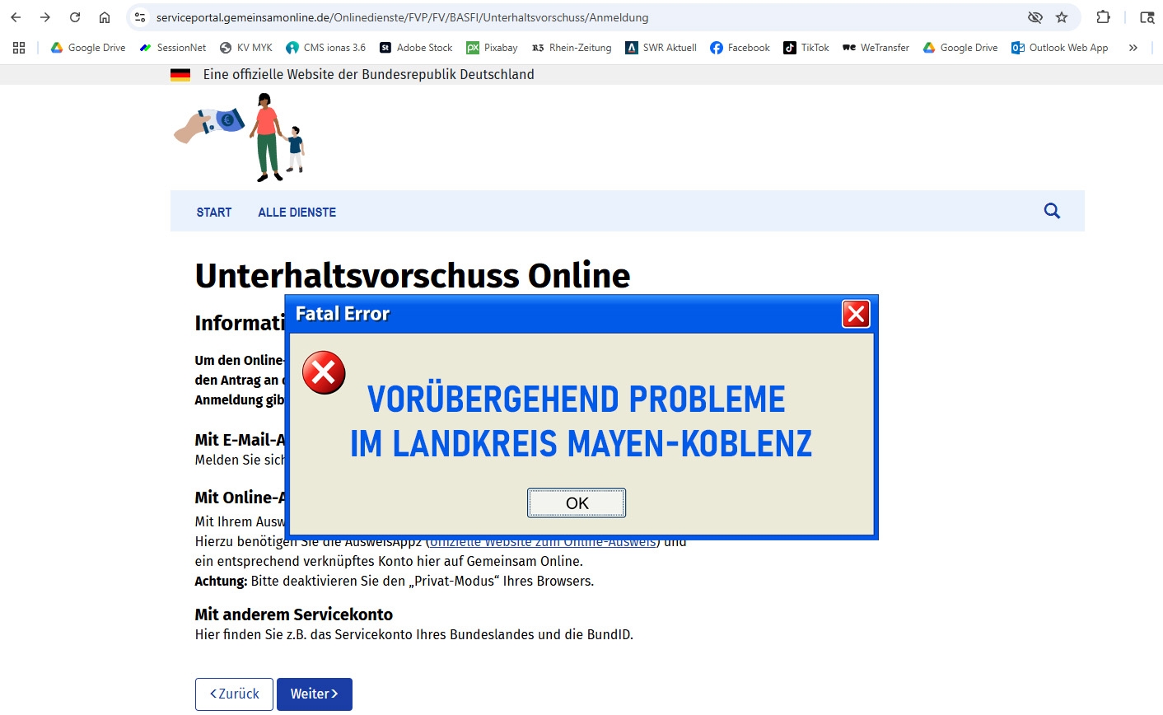The width and height of the screenshot is (1163, 715).
Task: Open the ALLE DIENSTE navigation item
Action: point(297,212)
